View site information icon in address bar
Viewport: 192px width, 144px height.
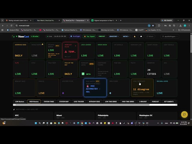16,25
